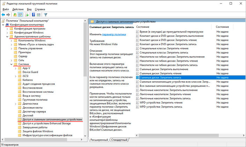246x147 pixels.
Task: Select 'Панель управления' tree folder
Action: pos(30,48)
